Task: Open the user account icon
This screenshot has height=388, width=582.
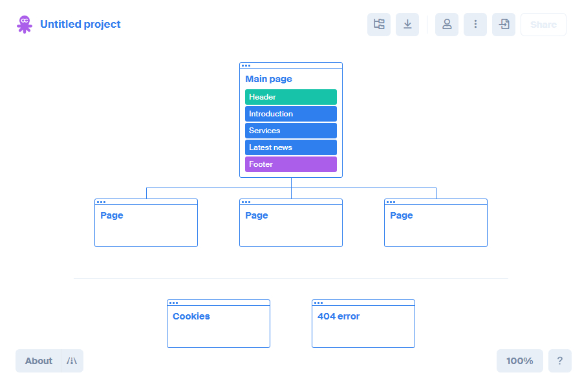Action: pos(447,25)
